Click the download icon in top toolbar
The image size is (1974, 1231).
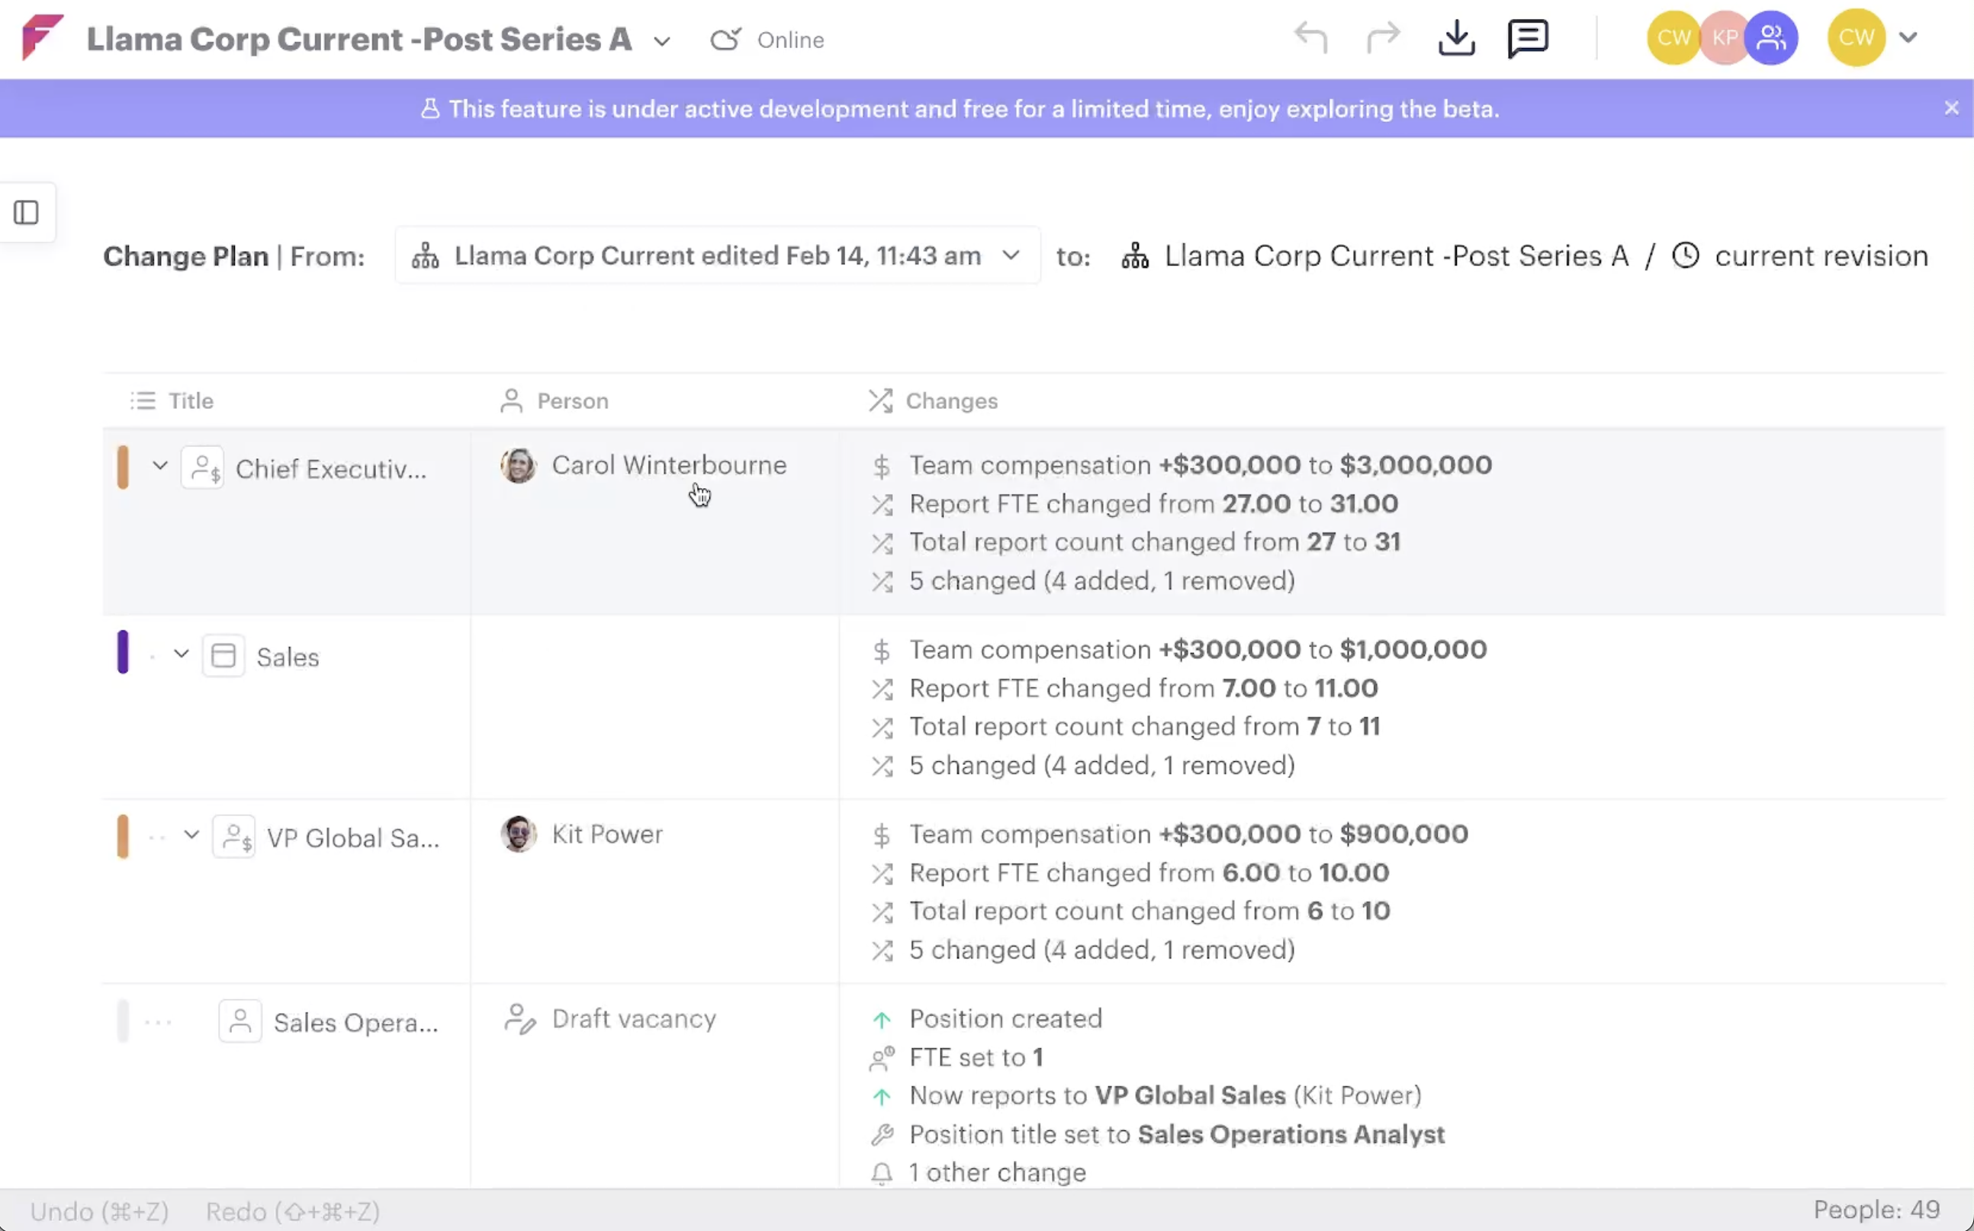pos(1455,38)
